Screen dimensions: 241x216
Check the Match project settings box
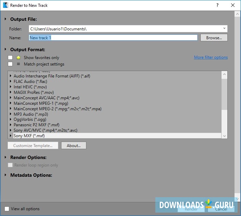[x=10, y=64]
